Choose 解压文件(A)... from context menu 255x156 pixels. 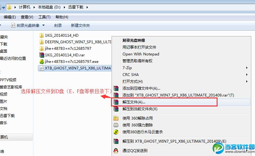tap(181, 102)
